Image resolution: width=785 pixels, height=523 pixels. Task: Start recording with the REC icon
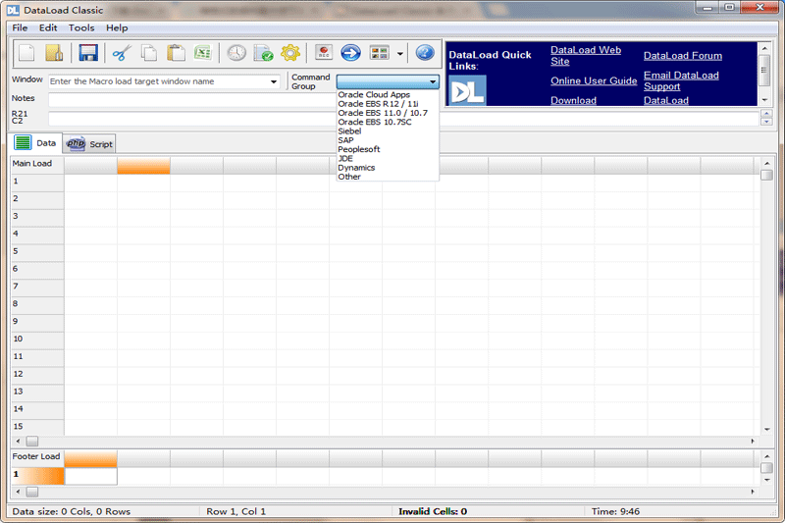pyautogui.click(x=324, y=53)
